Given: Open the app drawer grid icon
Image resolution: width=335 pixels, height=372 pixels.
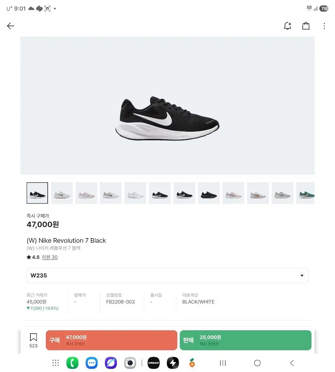Looking at the screenshot, I should click(55, 363).
